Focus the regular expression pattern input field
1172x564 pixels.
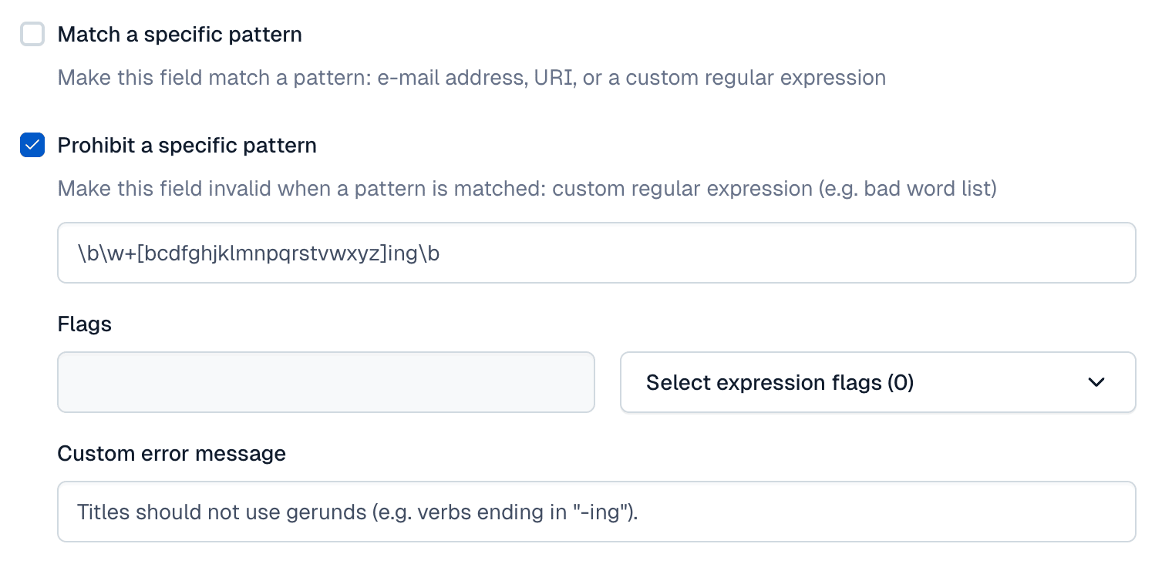[x=597, y=253]
